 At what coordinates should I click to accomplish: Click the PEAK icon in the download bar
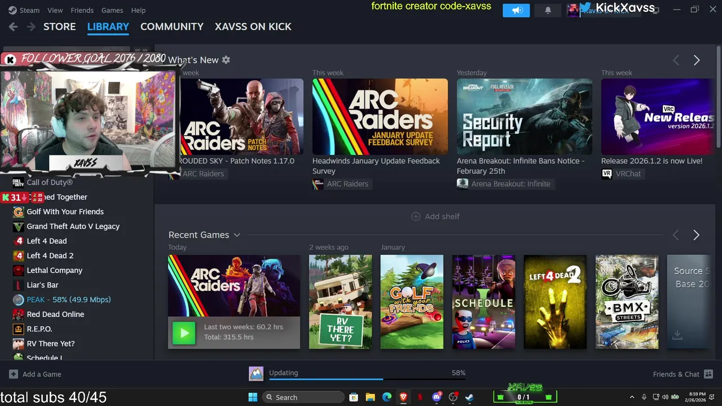click(256, 373)
